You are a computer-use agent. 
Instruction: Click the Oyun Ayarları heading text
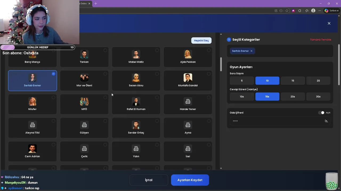pos(241,67)
